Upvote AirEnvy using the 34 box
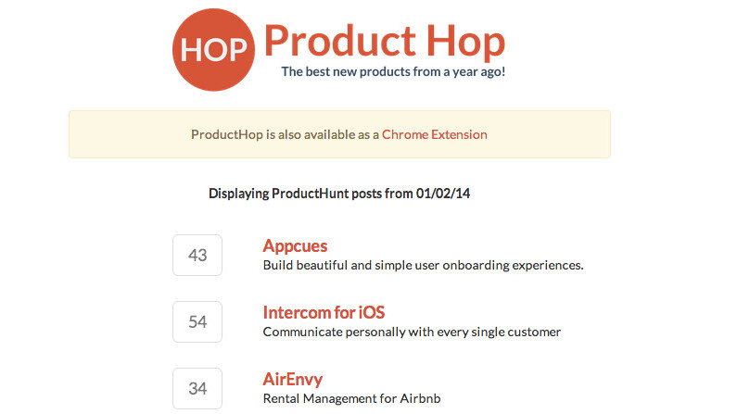Image resolution: width=737 pixels, height=414 pixels. (197, 388)
